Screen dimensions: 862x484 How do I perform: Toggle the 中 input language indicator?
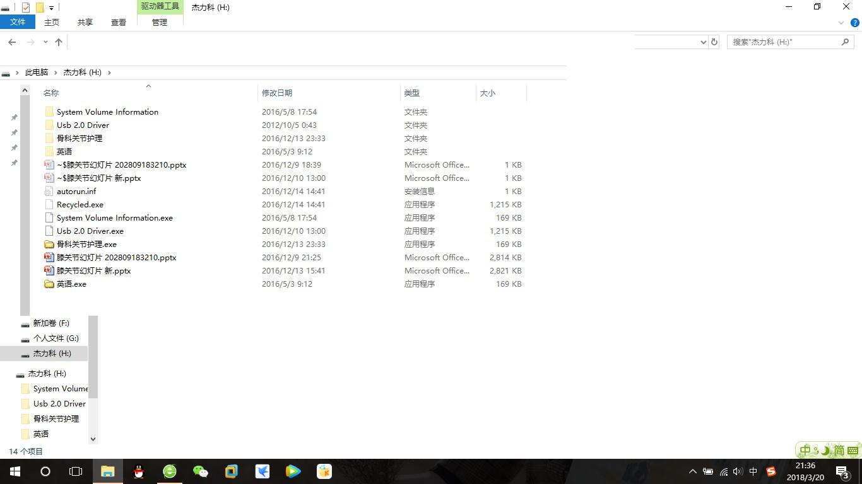coord(806,449)
